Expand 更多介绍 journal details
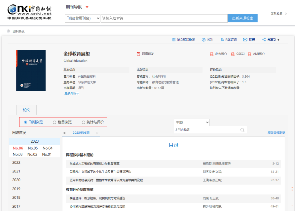This screenshot has width=295, height=211. (x=72, y=93)
